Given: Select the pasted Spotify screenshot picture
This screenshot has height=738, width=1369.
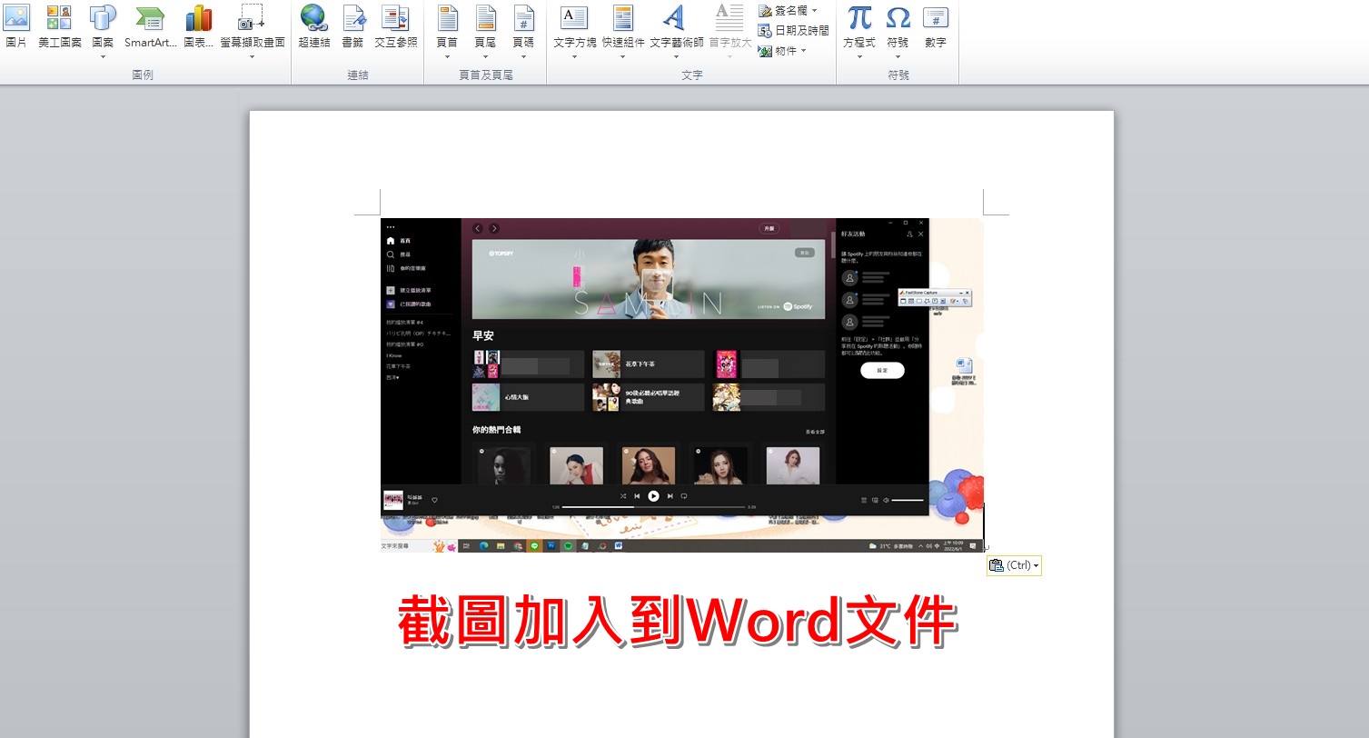Looking at the screenshot, I should [x=681, y=384].
